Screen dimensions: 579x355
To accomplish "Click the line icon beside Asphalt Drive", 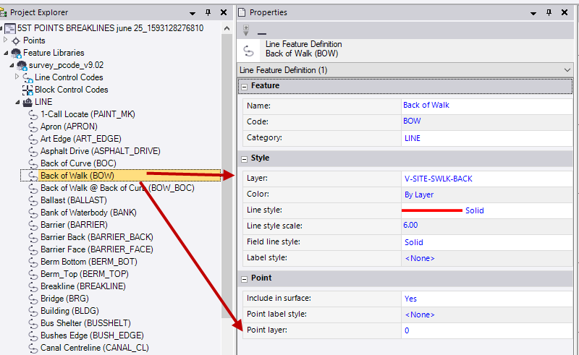I will tap(33, 151).
